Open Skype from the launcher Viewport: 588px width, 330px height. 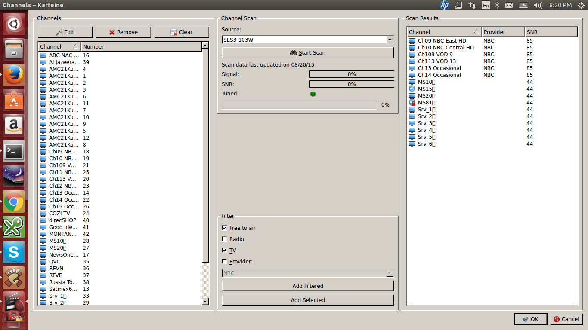coord(14,252)
